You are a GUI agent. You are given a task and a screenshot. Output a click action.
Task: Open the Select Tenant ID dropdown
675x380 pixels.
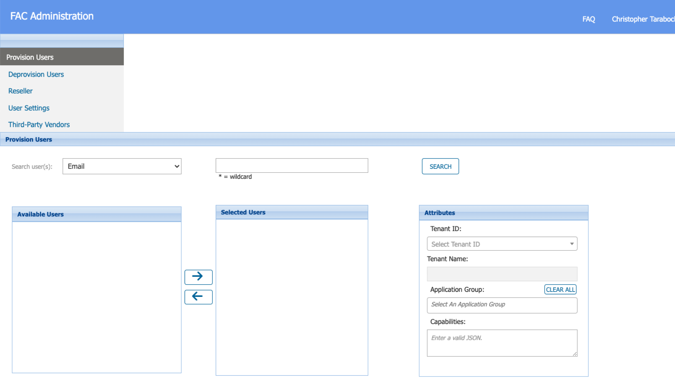tap(498, 244)
